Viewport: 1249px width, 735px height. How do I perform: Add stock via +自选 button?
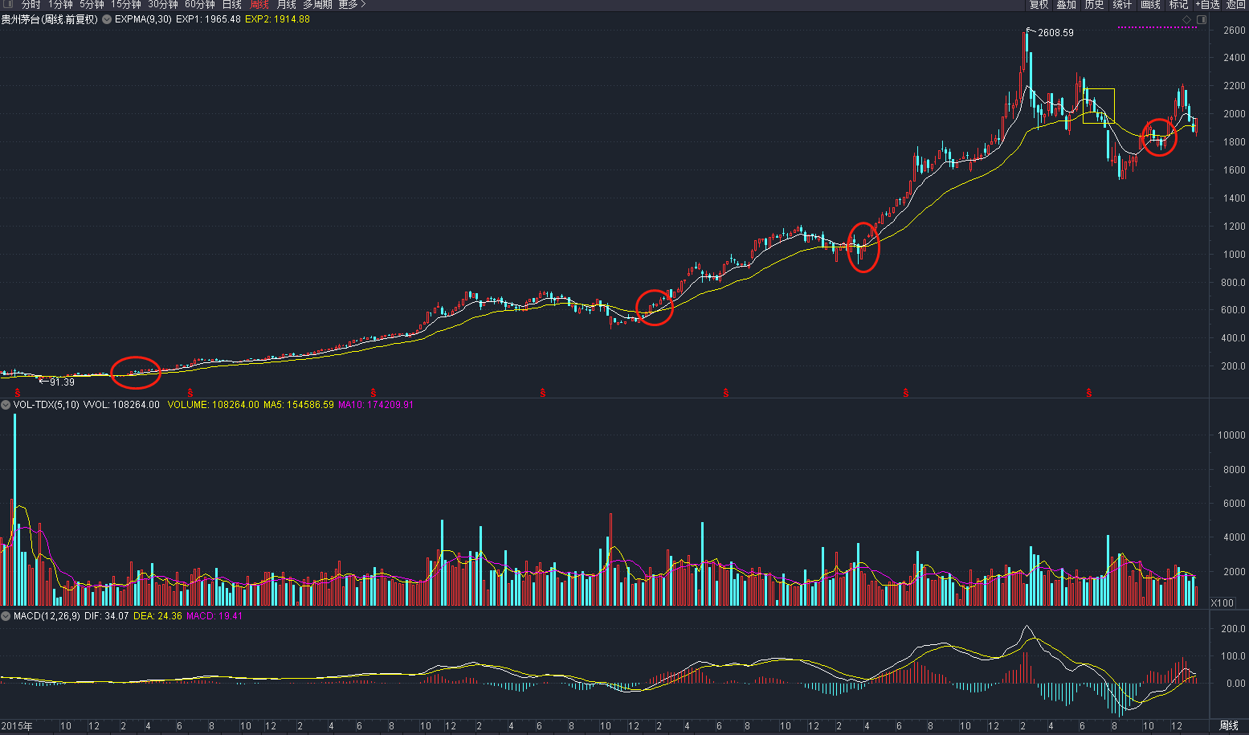(1207, 5)
